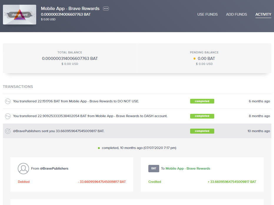Click the @BravePublishers sender name
274x205 pixels.
click(54, 168)
